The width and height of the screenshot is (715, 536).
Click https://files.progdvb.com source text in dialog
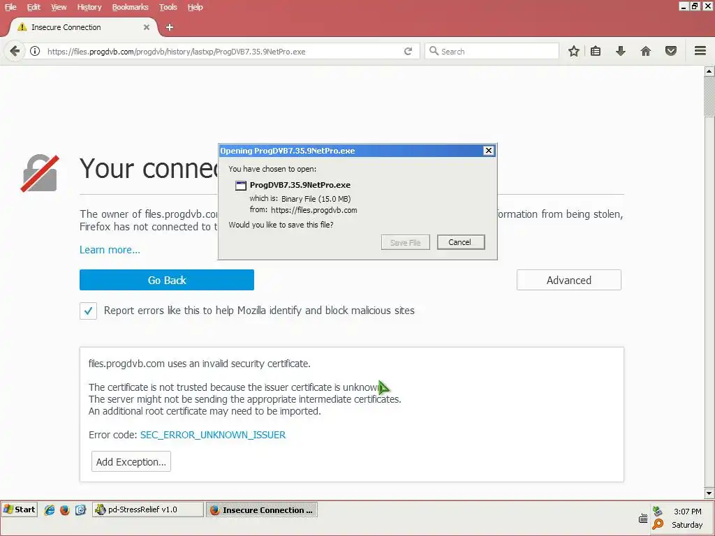pyautogui.click(x=314, y=210)
